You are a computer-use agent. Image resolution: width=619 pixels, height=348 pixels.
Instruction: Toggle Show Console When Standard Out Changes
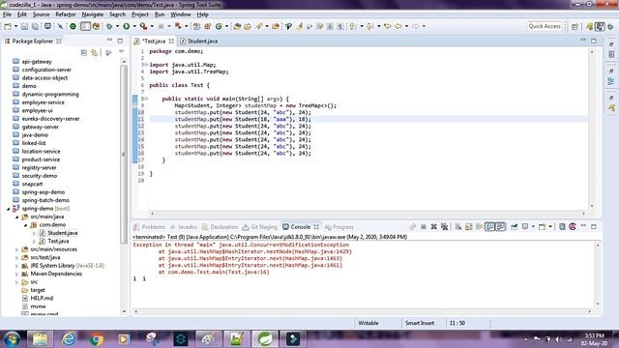[x=490, y=227]
